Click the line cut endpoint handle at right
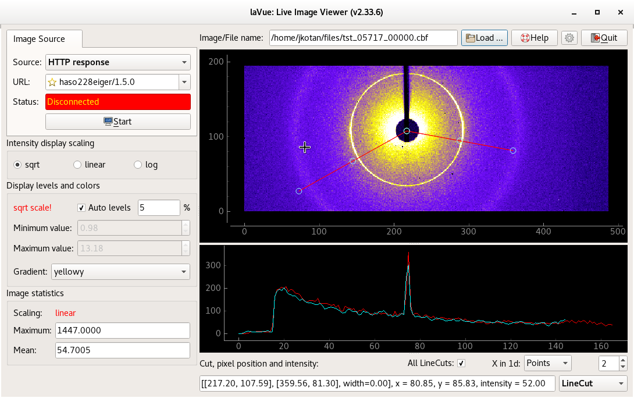The width and height of the screenshot is (634, 398). pyautogui.click(x=513, y=151)
